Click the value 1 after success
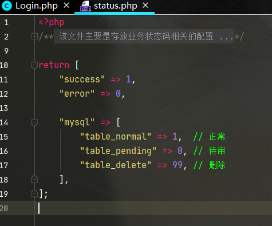This screenshot has width=272, height=226. [128, 80]
